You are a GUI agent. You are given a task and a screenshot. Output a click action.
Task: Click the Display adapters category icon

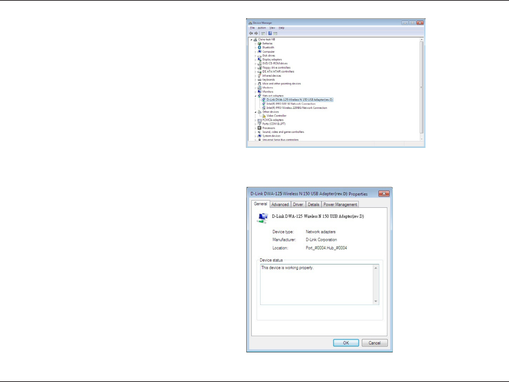[x=259, y=60]
